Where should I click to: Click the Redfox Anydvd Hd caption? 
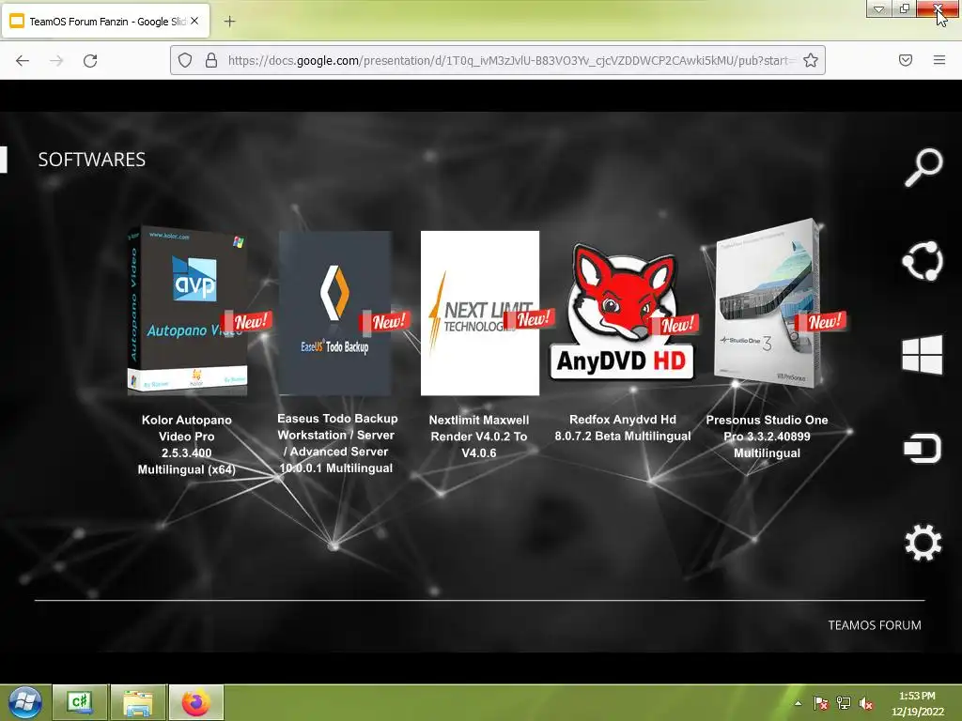click(623, 428)
